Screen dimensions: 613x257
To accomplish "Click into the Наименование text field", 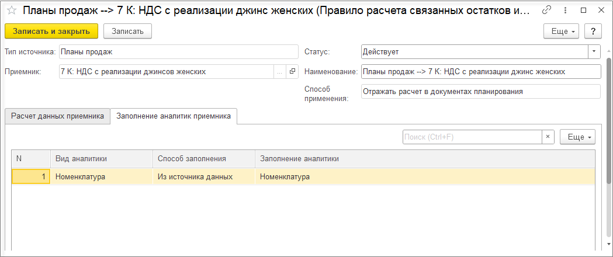I will (480, 72).
